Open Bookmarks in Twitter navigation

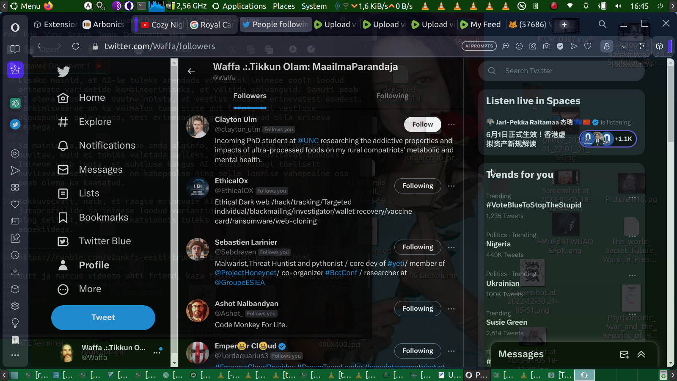[x=93, y=218]
